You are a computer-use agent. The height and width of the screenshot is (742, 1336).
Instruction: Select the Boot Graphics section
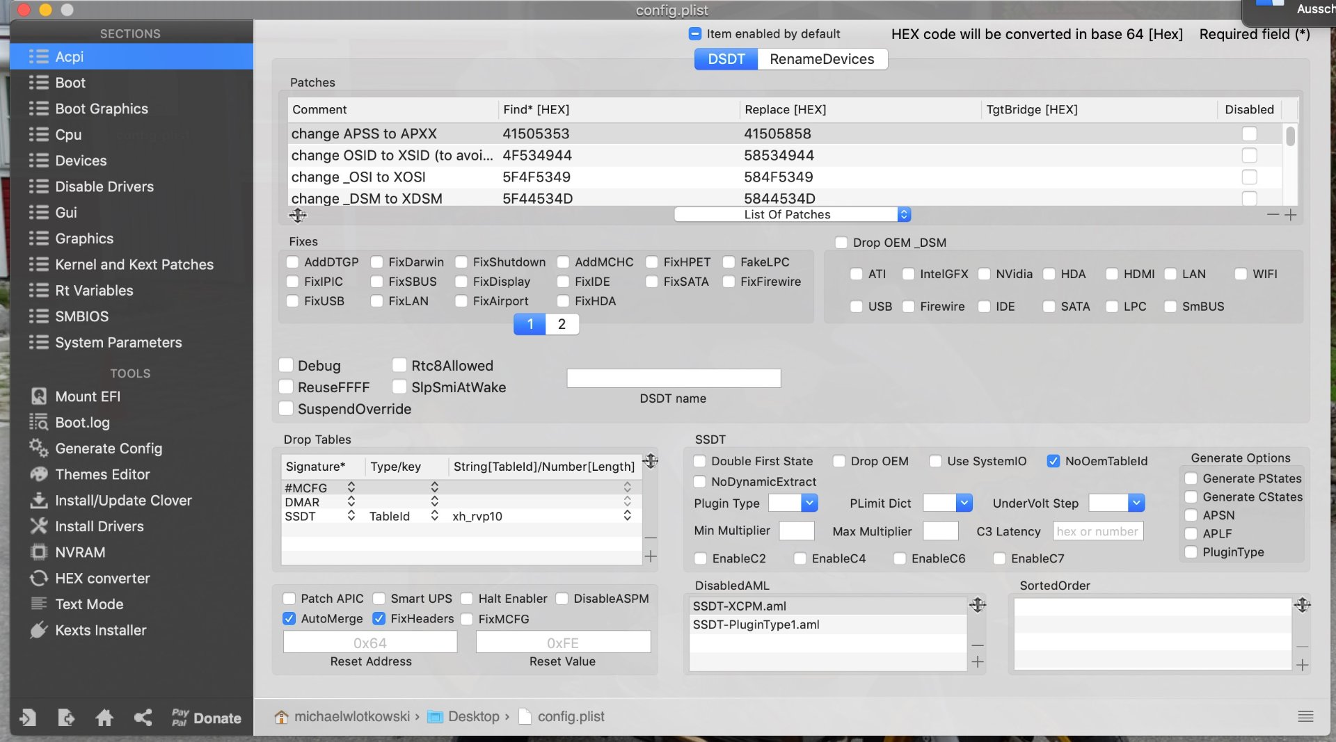point(102,108)
